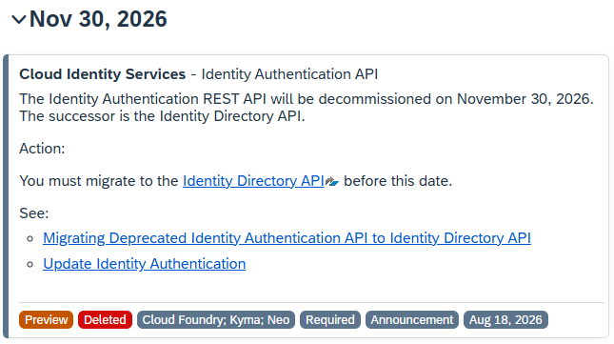
Task: Click the Cloud Identity Services title
Action: [102, 74]
